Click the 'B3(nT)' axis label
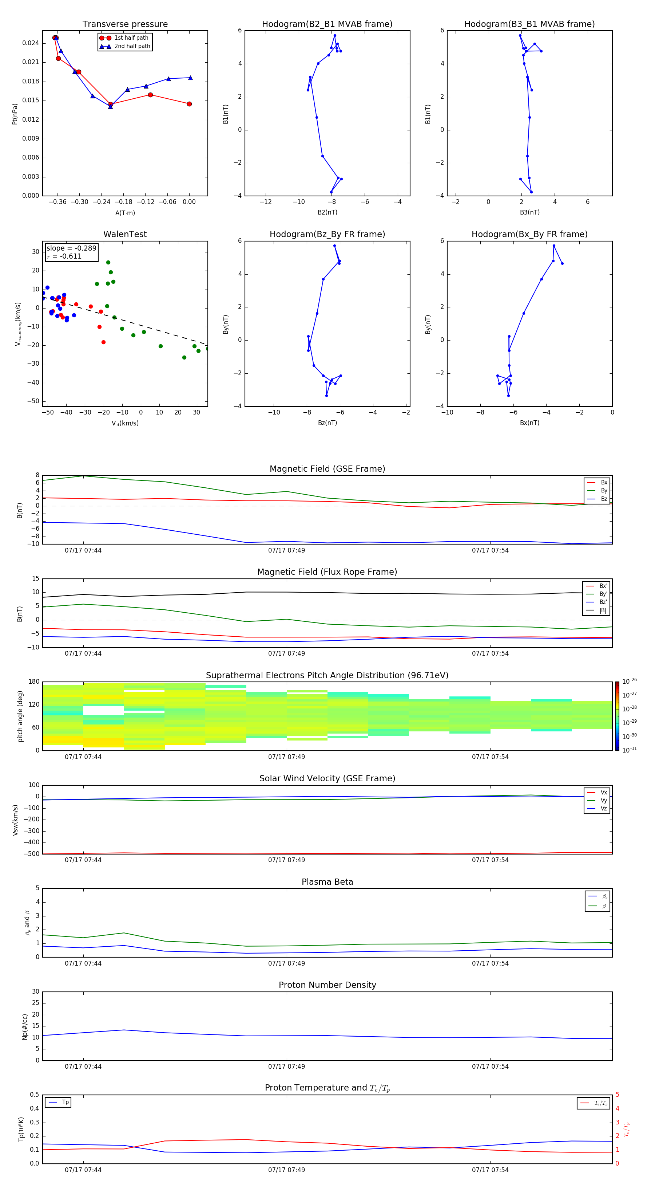The width and height of the screenshot is (655, 1202). click(529, 212)
